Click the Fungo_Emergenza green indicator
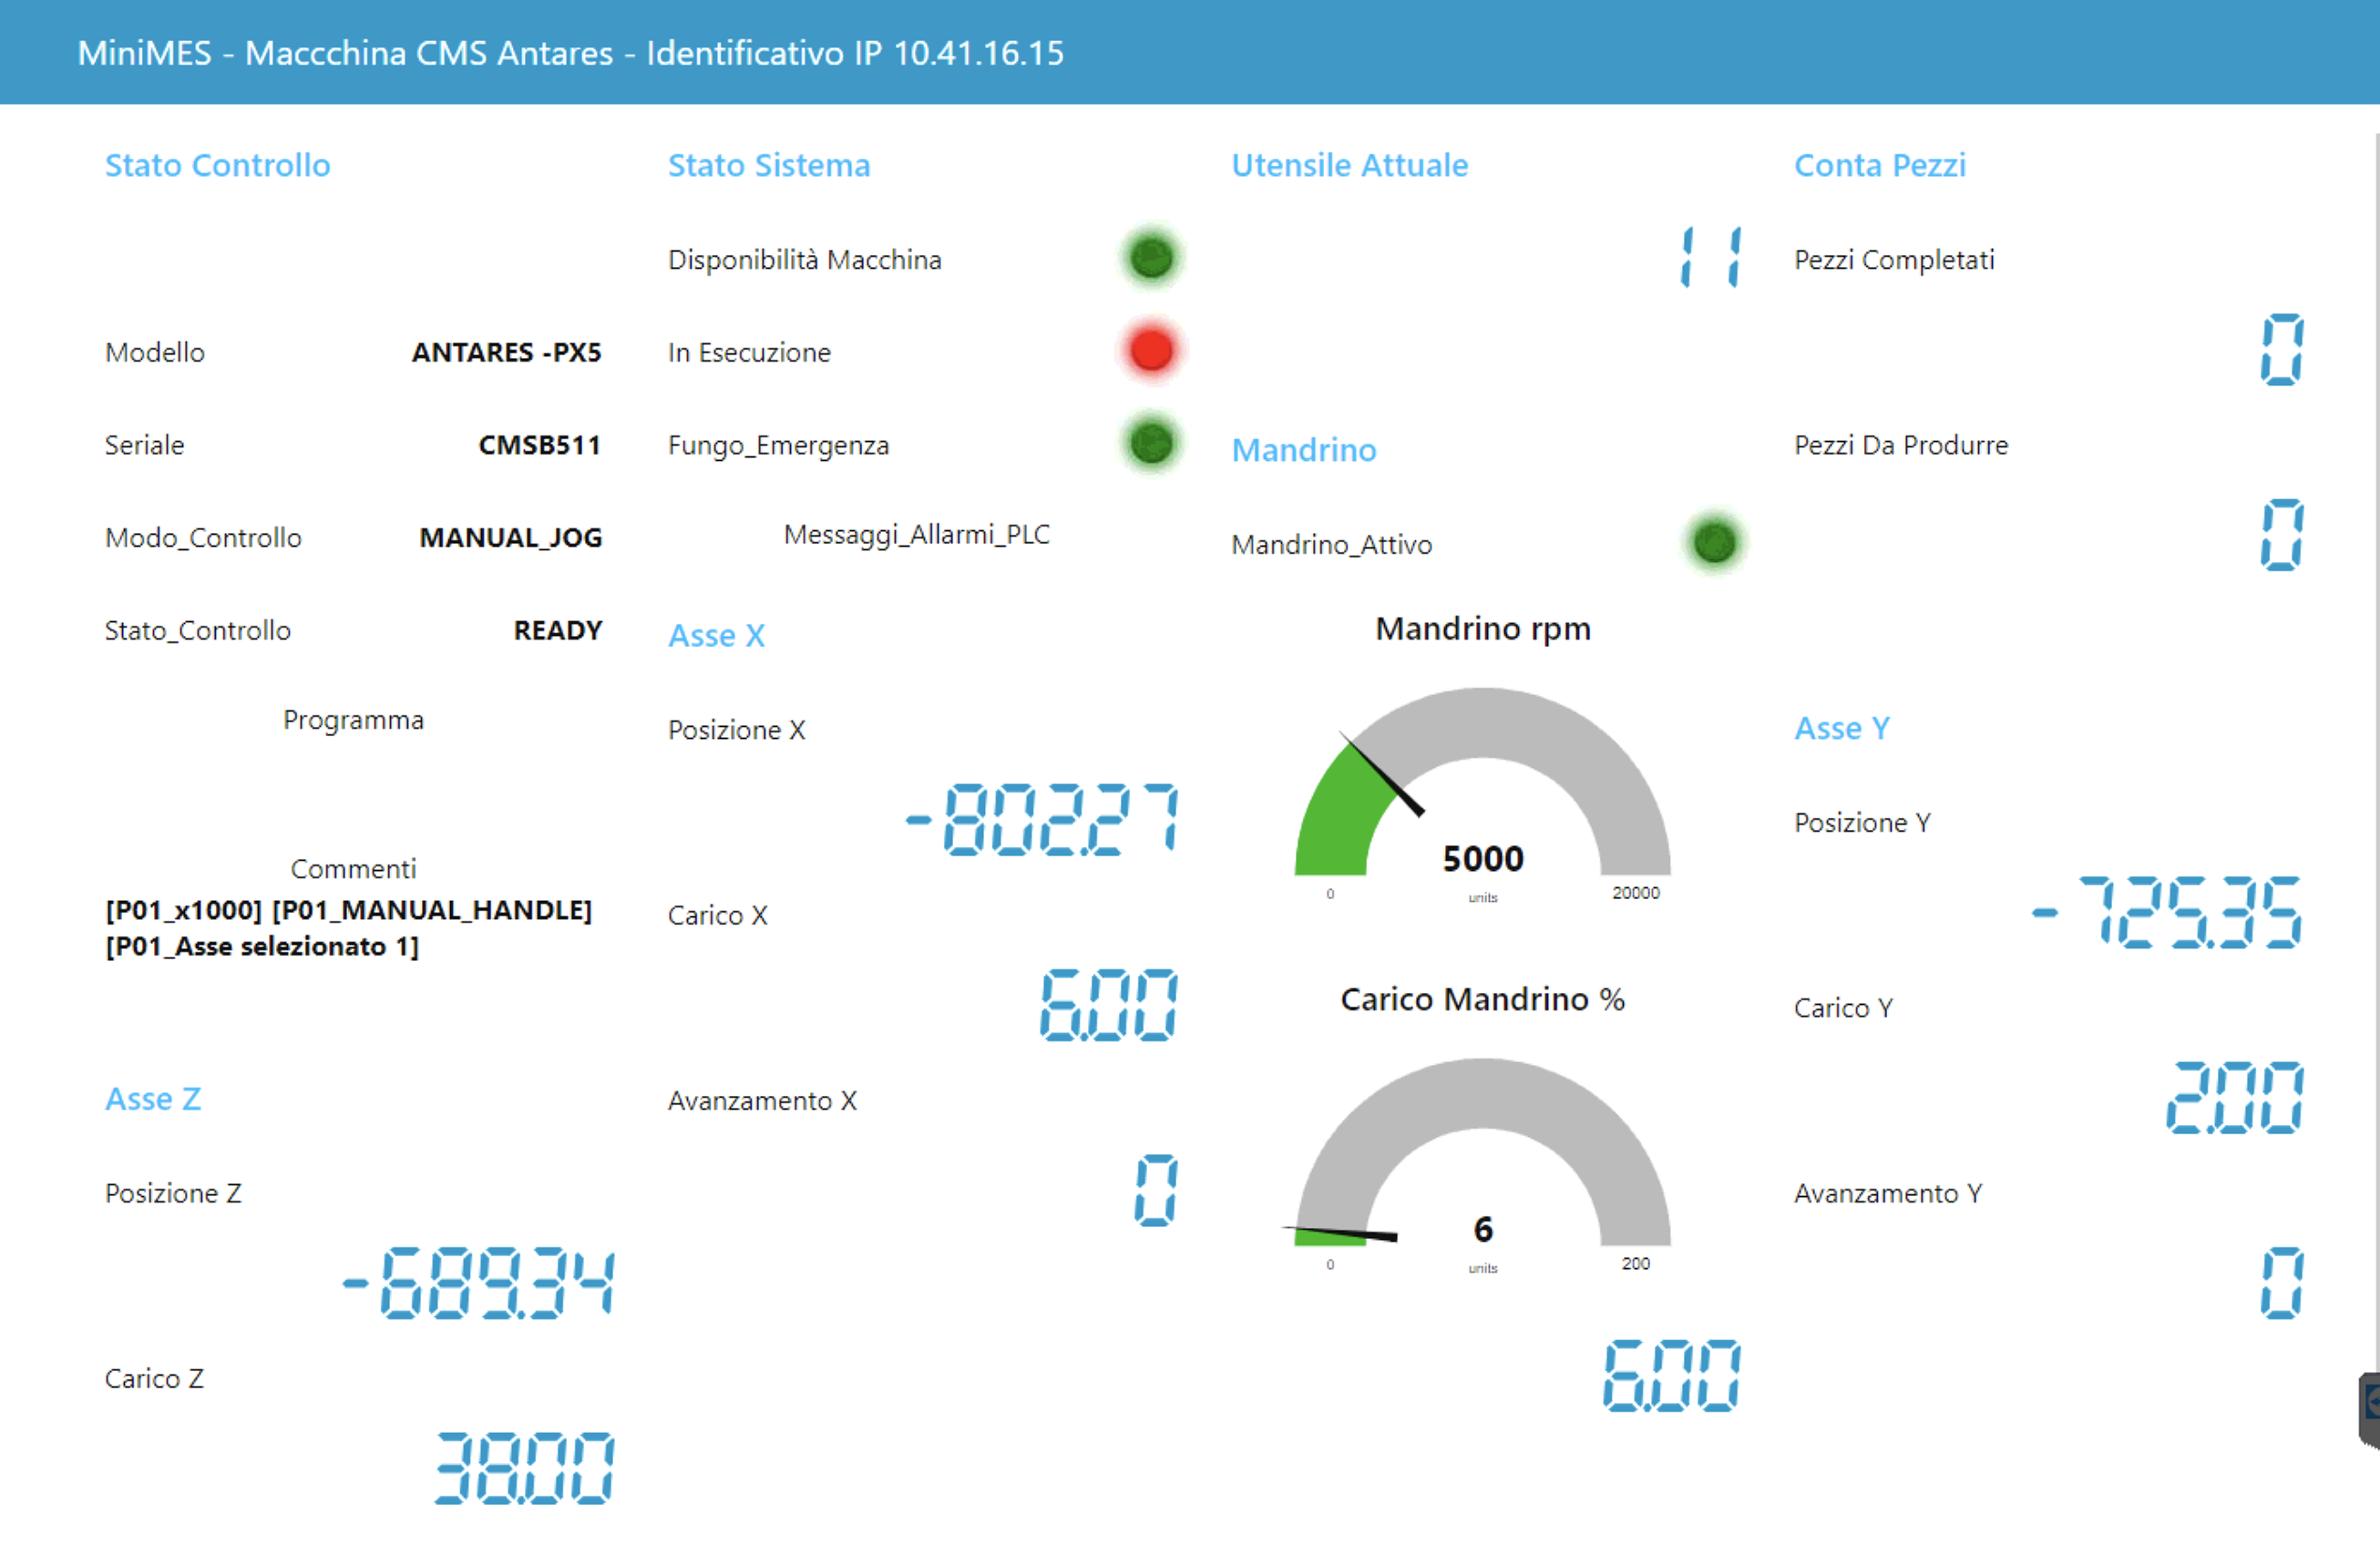Viewport: 2380px width, 1545px height. pos(1151,443)
